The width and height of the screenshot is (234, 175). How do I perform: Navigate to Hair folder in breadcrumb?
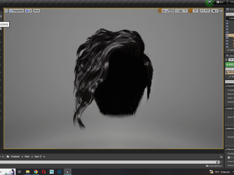[27, 157]
